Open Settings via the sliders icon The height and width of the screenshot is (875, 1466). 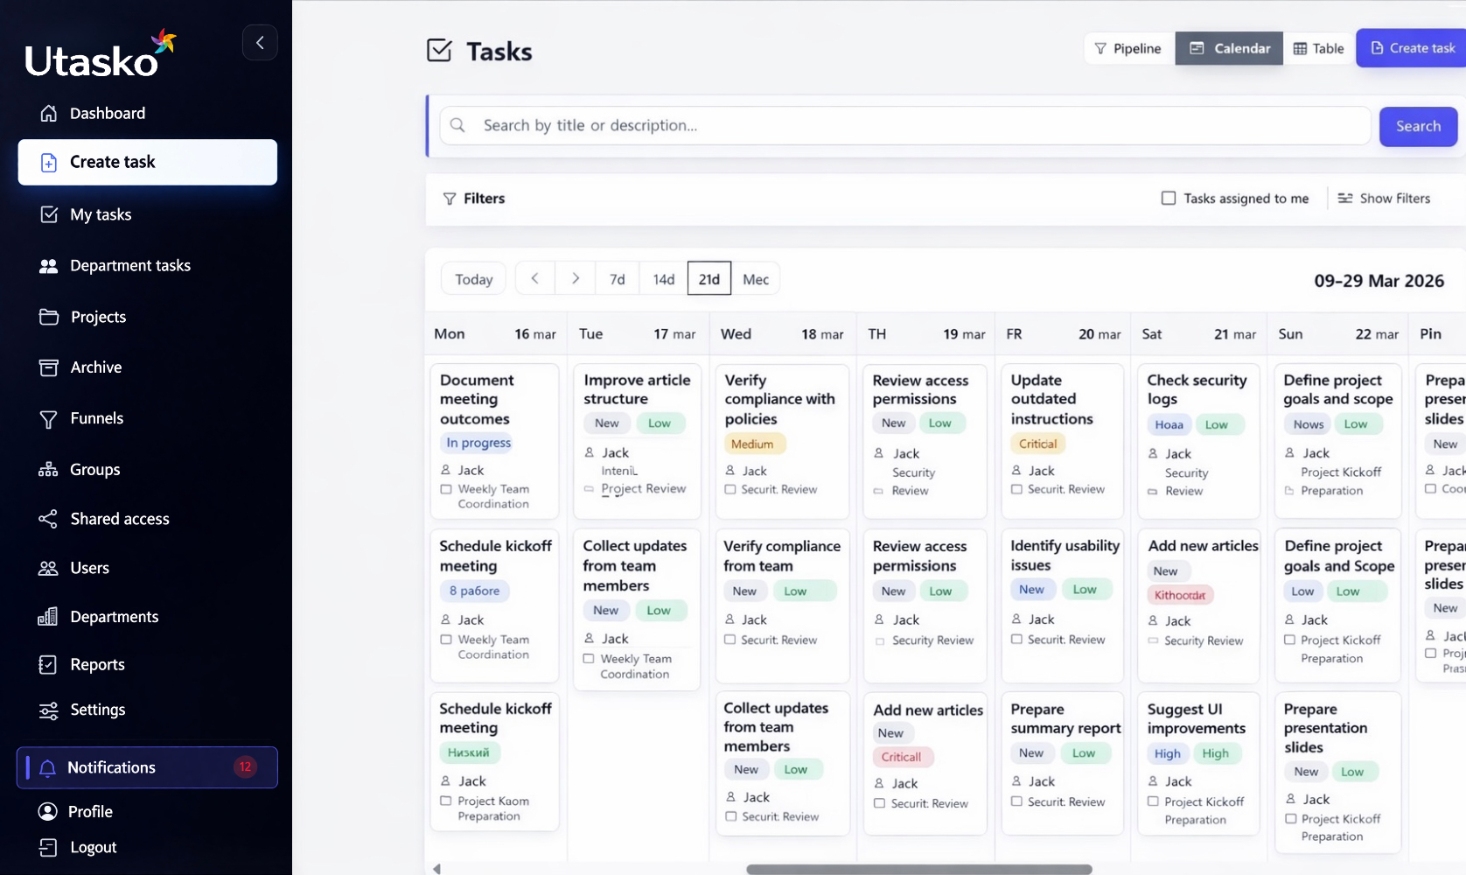[48, 710]
